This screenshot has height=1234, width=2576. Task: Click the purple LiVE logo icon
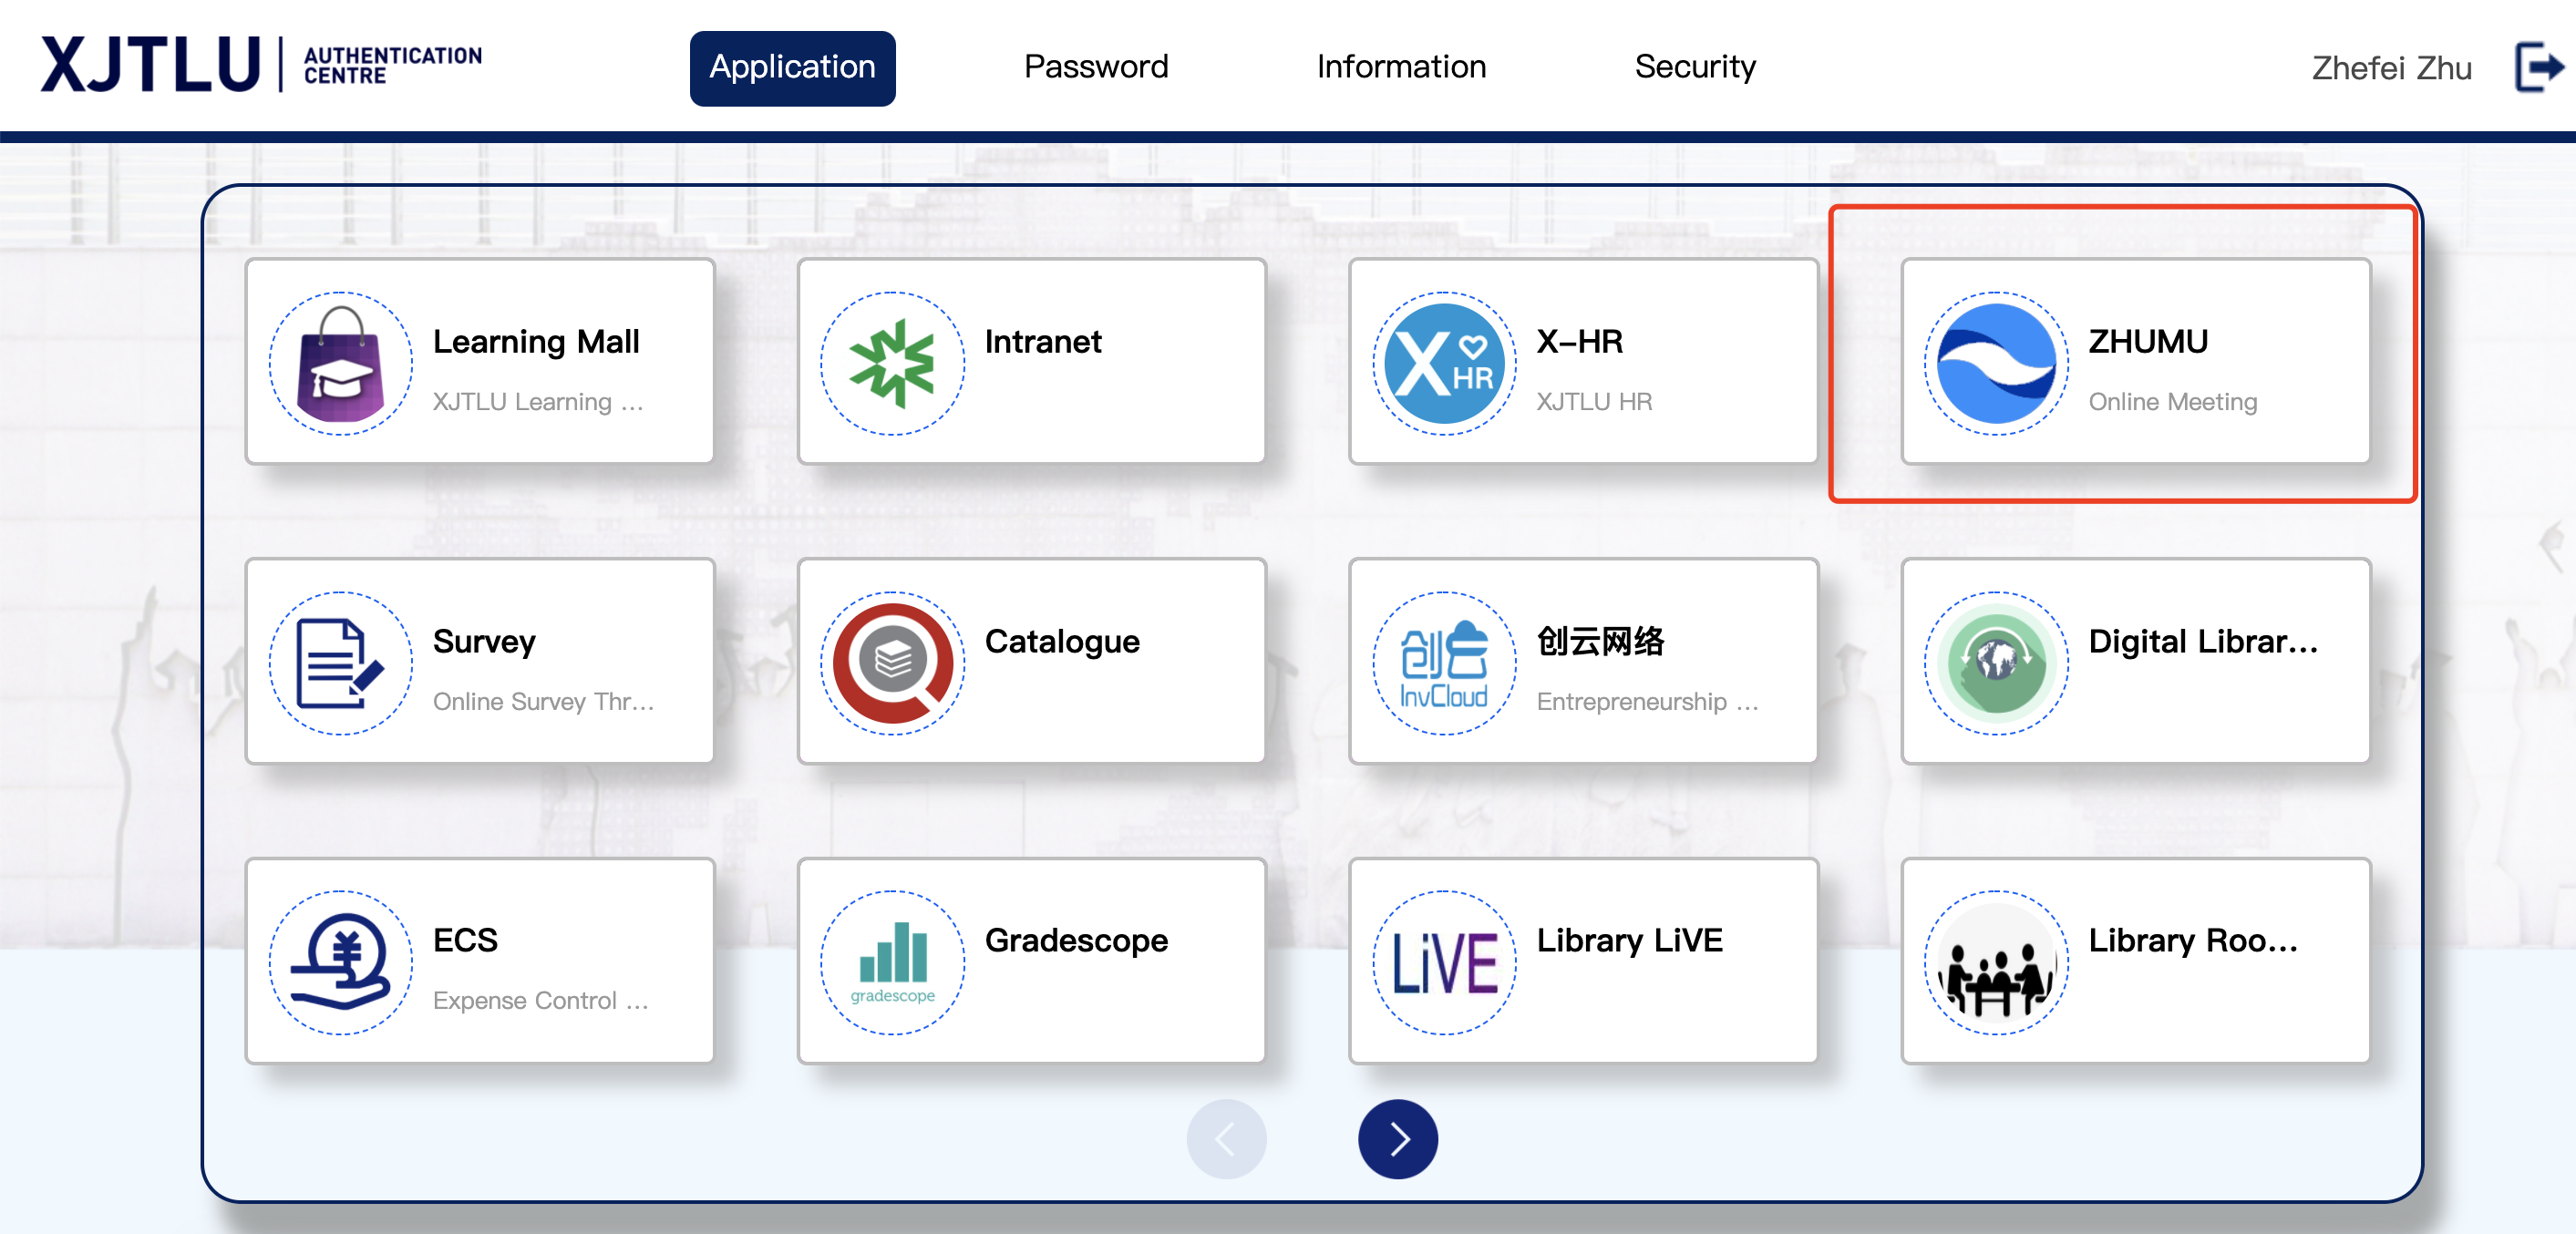click(1444, 962)
